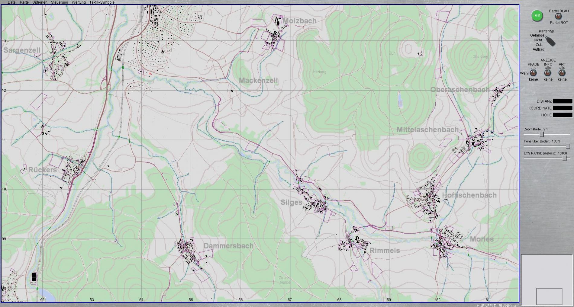
Task: Open the Karte menu
Action: [24, 2]
